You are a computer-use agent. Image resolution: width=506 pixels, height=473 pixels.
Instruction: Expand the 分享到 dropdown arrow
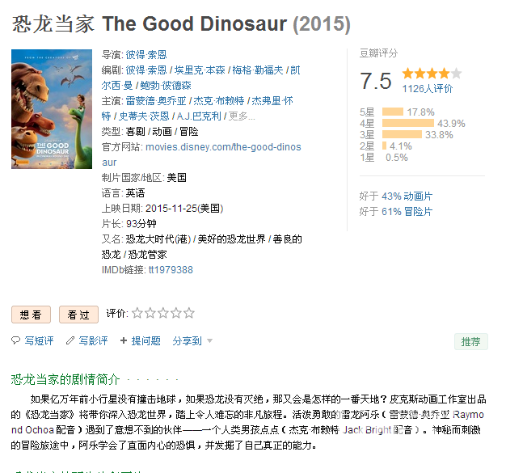click(210, 341)
